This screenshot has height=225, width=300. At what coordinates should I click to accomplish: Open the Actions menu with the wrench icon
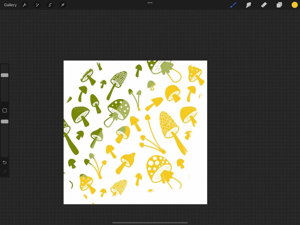tap(25, 5)
